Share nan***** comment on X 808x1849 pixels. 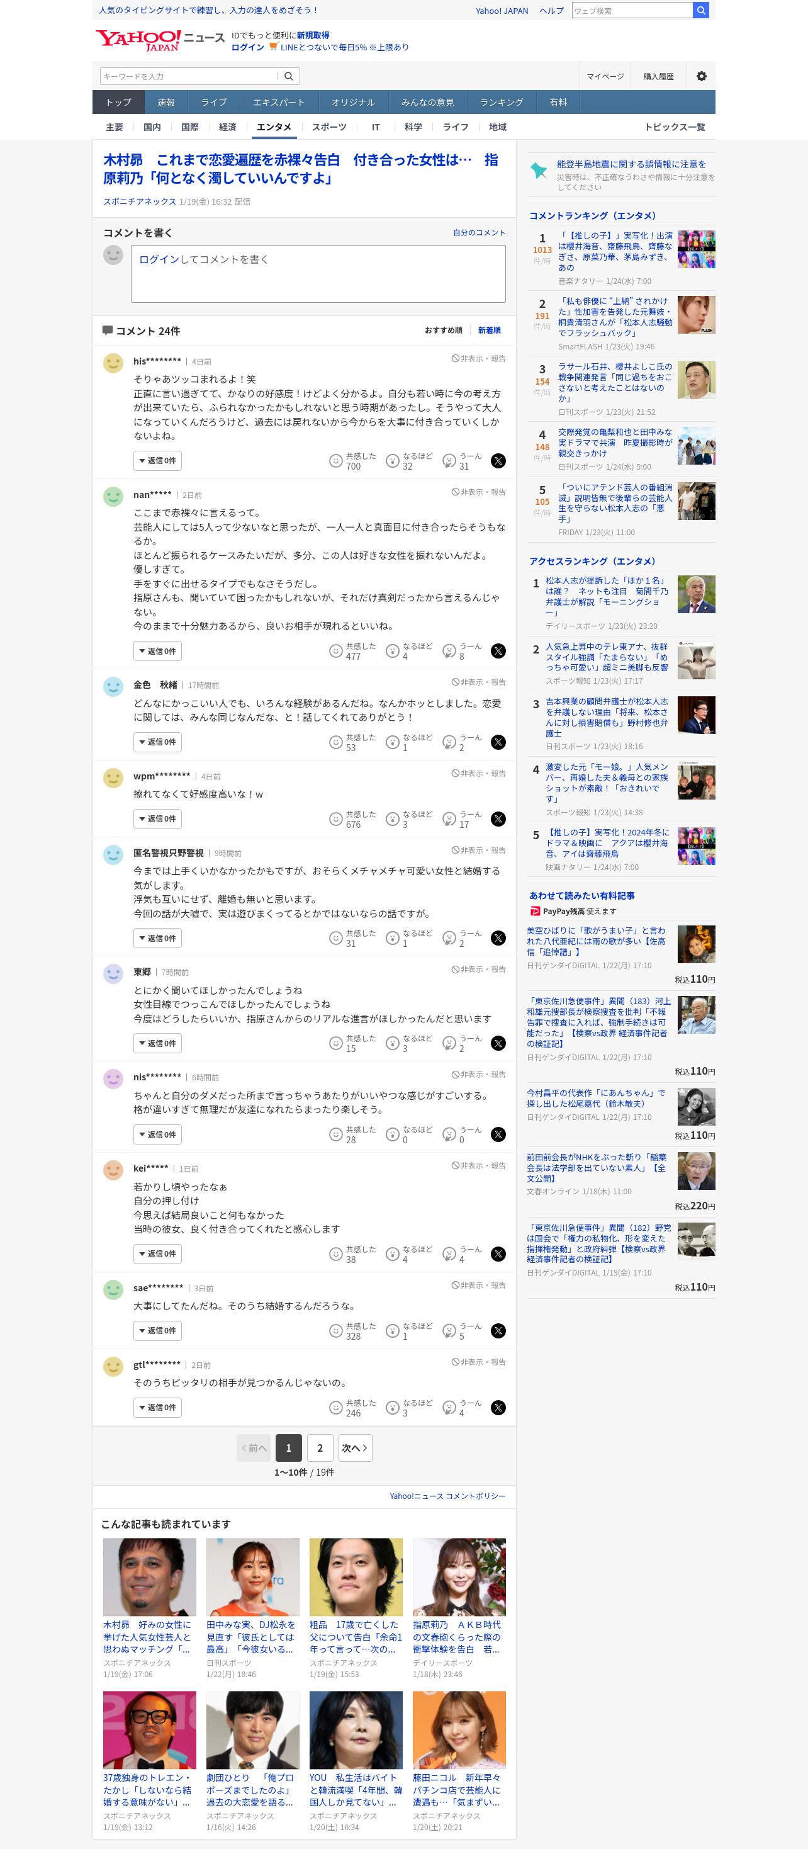coord(498,651)
